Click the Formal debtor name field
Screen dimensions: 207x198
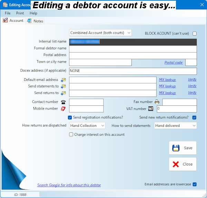click(x=133, y=49)
